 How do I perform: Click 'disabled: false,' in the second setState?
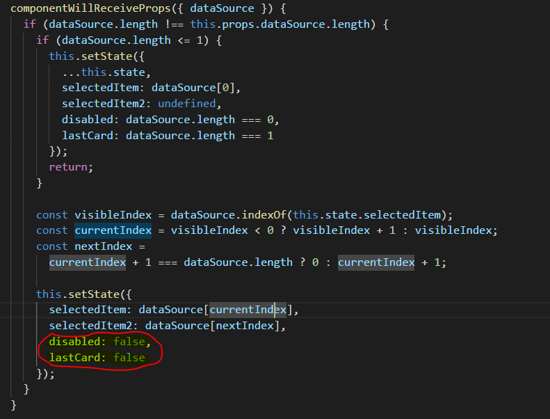pos(100,342)
